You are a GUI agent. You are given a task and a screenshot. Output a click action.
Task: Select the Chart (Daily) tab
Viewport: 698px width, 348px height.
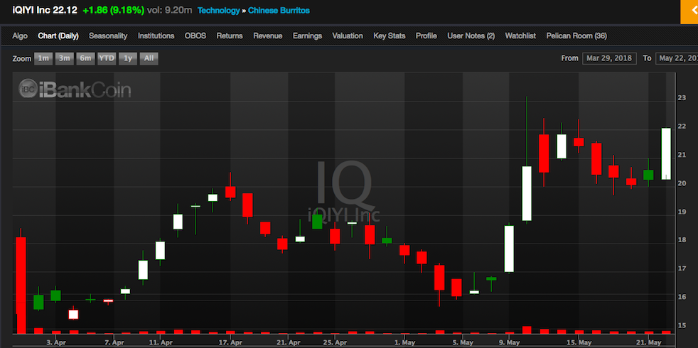(58, 36)
